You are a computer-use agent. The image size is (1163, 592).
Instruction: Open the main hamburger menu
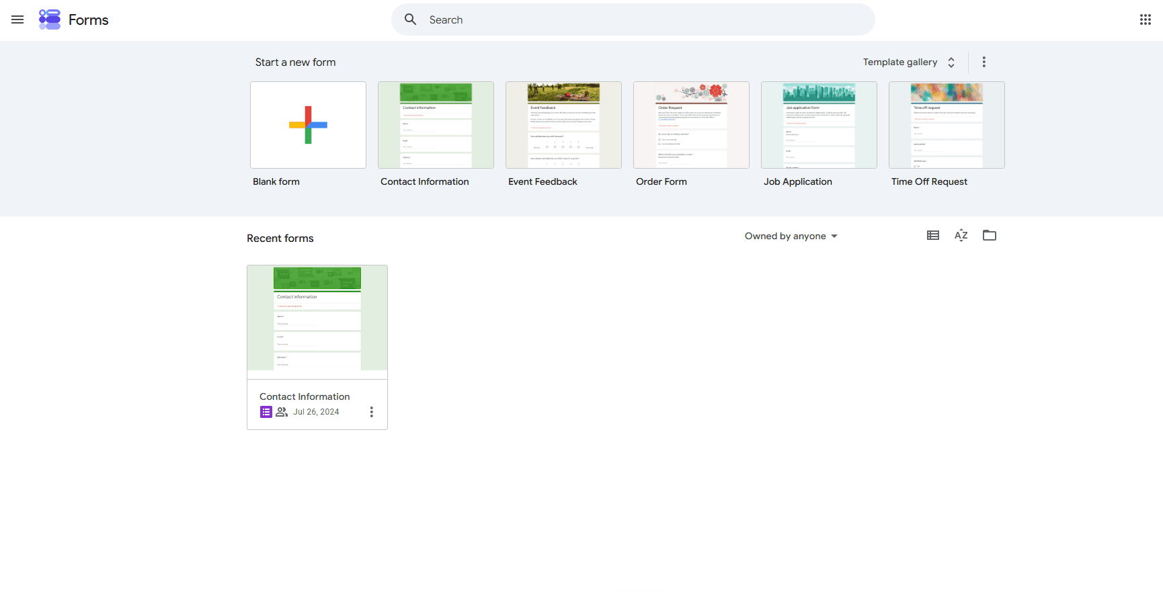pyautogui.click(x=17, y=19)
